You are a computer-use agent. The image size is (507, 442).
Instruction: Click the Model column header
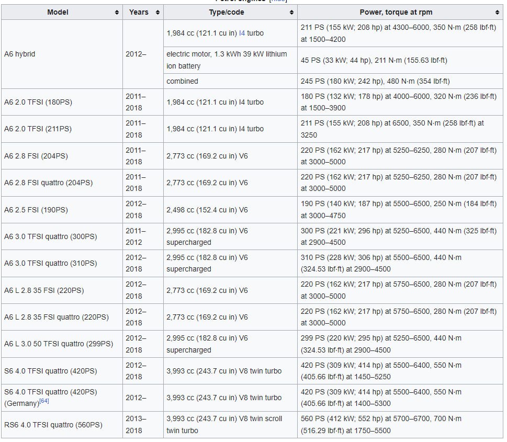[62, 12]
